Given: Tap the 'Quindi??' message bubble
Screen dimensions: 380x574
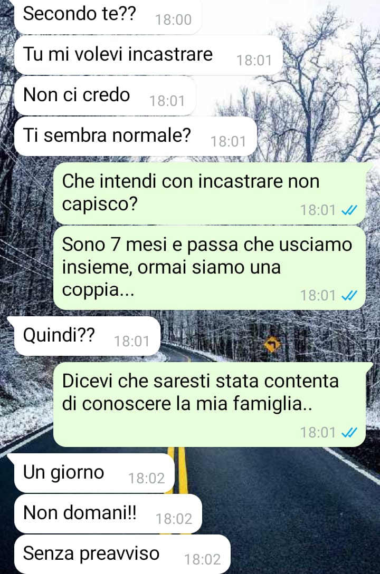Looking at the screenshot, I should pos(87,336).
